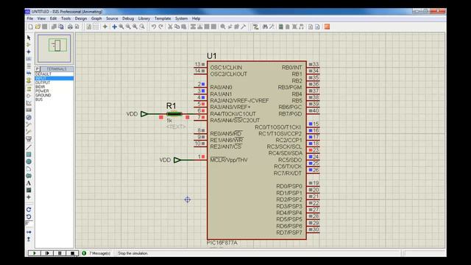Select the 2D box graphics tool
471x265 pixels.
(29, 155)
